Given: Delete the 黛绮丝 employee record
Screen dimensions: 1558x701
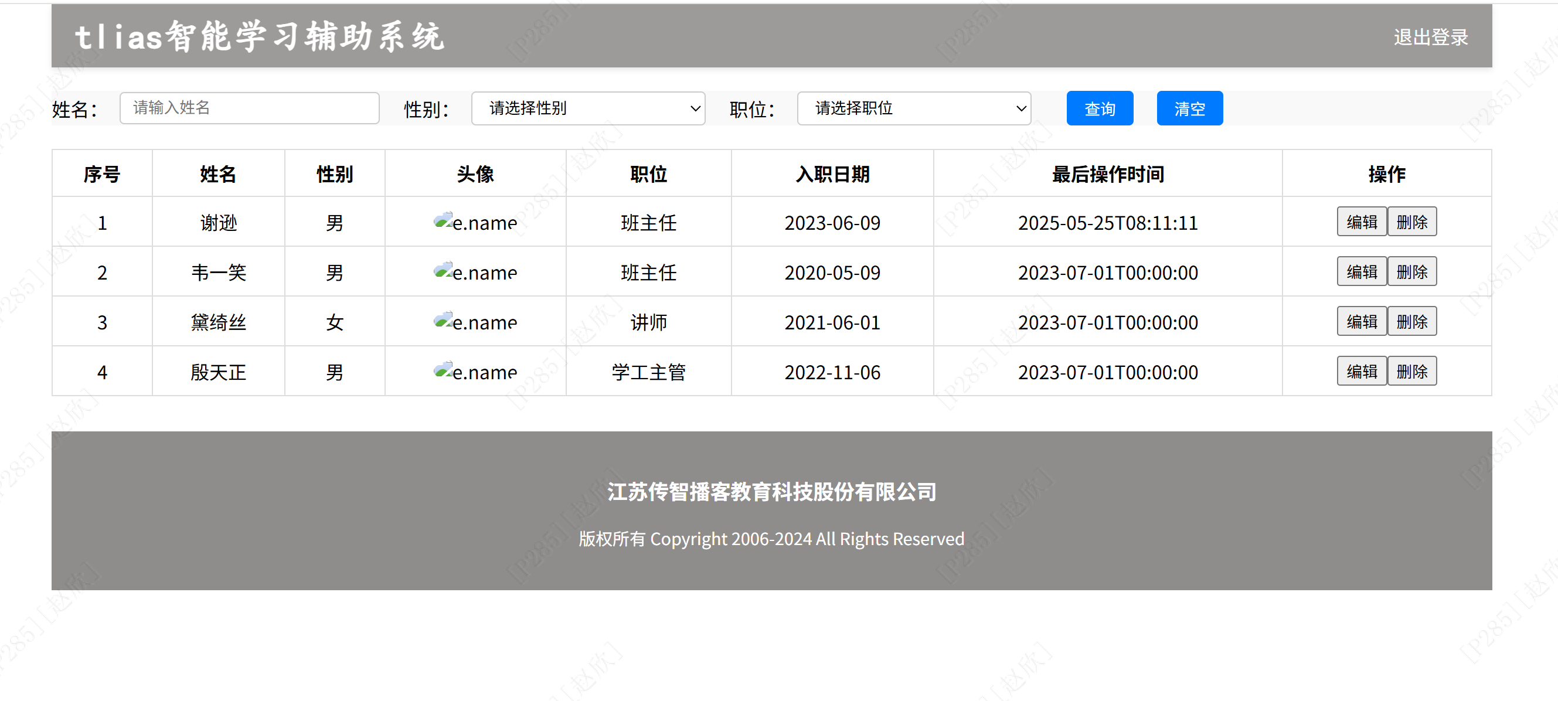Looking at the screenshot, I should 1411,322.
